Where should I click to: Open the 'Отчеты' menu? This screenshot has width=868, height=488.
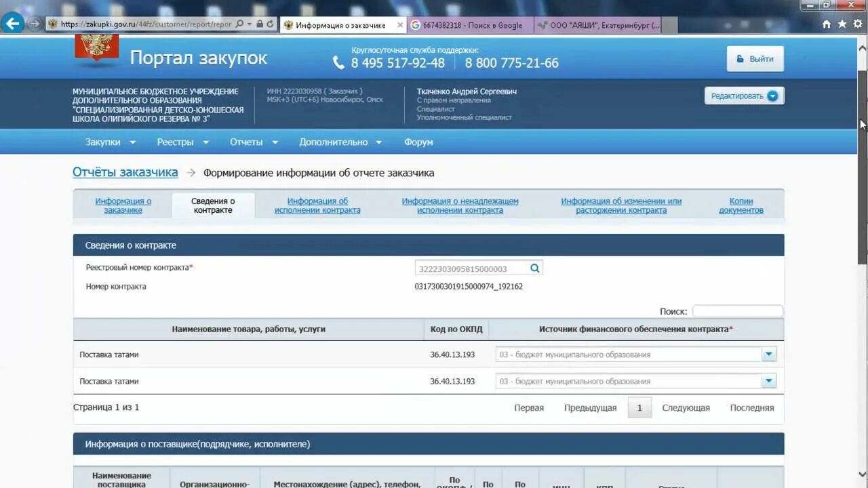(254, 142)
